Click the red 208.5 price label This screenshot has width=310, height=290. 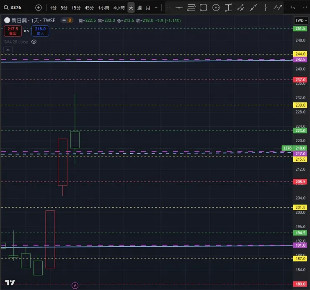(300, 182)
